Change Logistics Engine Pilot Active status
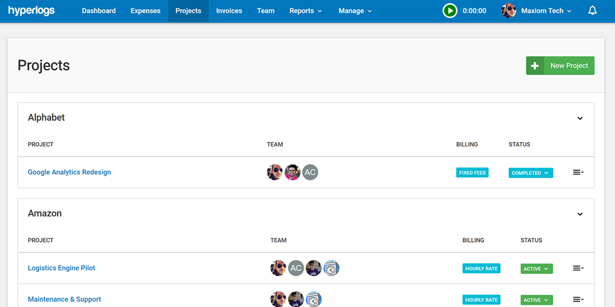The height and width of the screenshot is (307, 615). tap(536, 269)
